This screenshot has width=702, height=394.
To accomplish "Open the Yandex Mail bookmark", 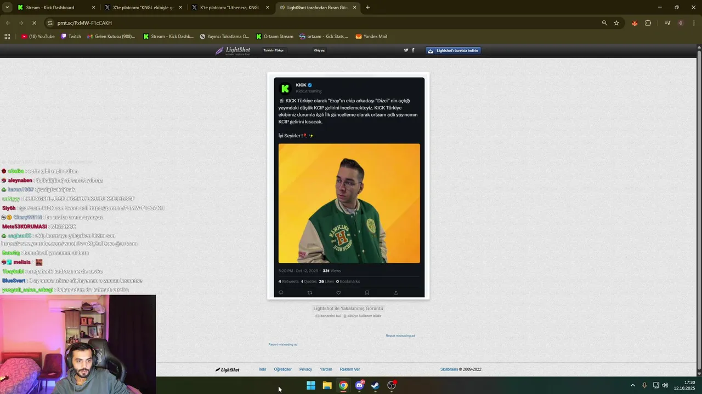I will (x=371, y=37).
